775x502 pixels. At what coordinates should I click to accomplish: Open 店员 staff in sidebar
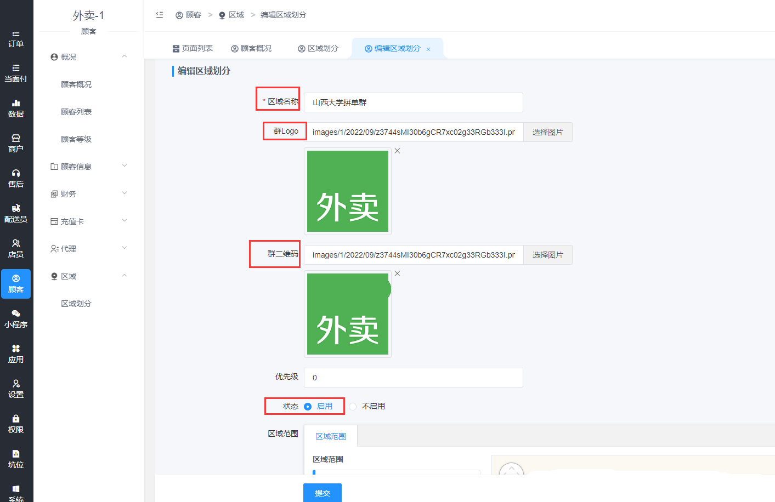click(x=16, y=249)
